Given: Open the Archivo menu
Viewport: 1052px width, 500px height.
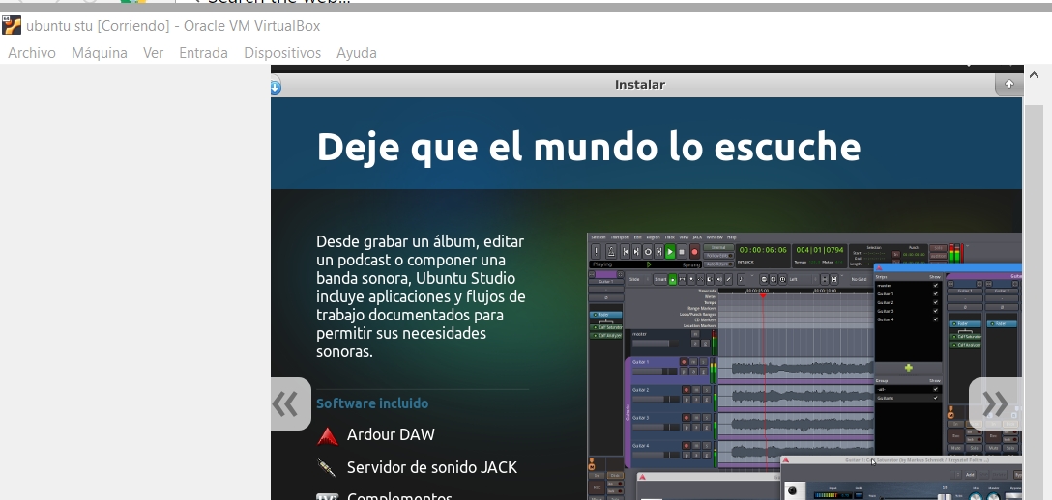Looking at the screenshot, I should click(32, 53).
